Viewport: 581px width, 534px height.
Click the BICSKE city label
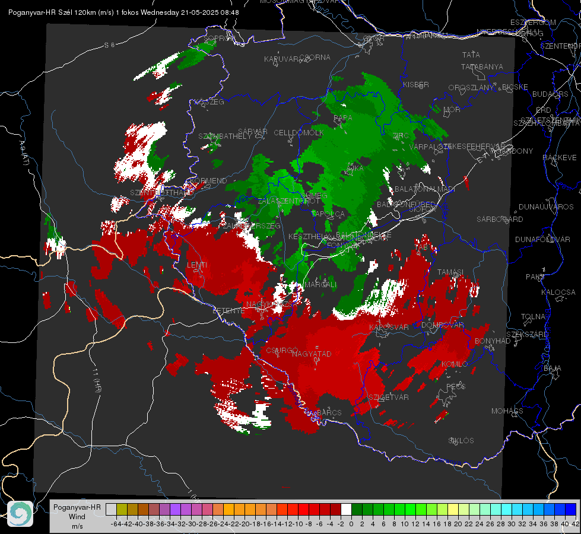point(515,87)
